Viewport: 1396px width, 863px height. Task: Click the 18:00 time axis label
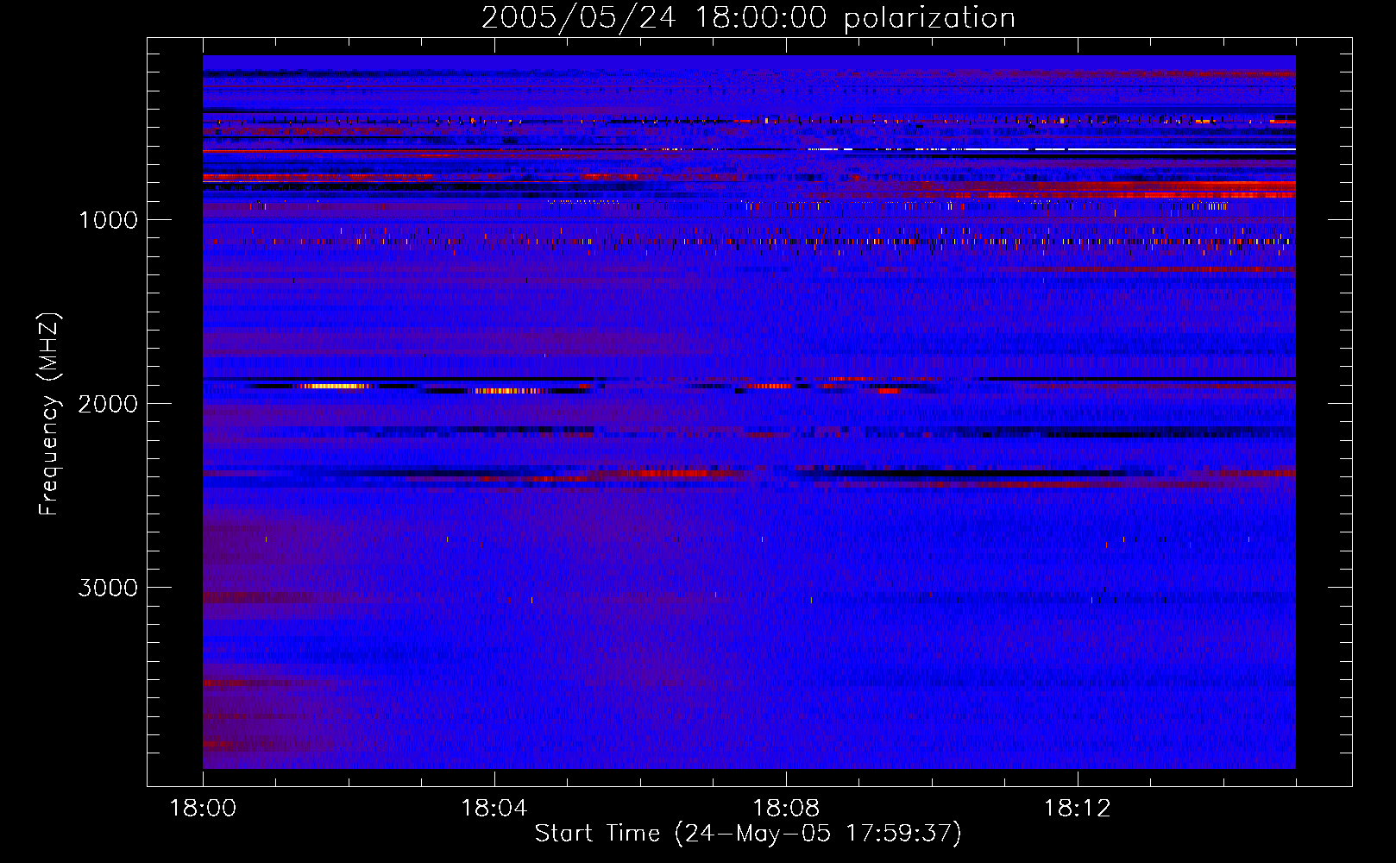coord(203,809)
